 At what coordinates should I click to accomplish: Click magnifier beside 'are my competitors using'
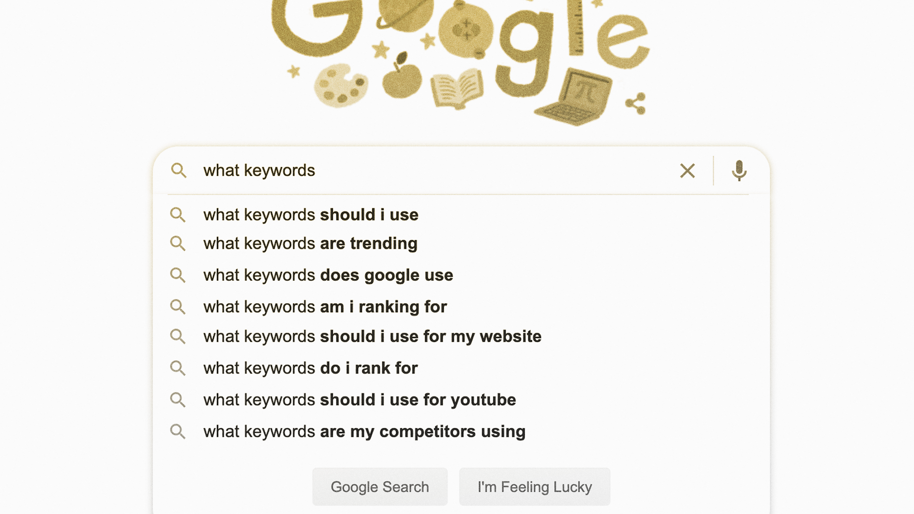tap(178, 432)
